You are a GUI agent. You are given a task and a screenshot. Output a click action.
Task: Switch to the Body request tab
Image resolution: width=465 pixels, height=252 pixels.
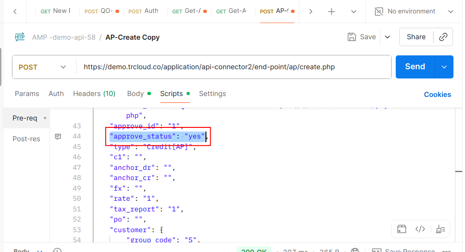click(x=135, y=94)
